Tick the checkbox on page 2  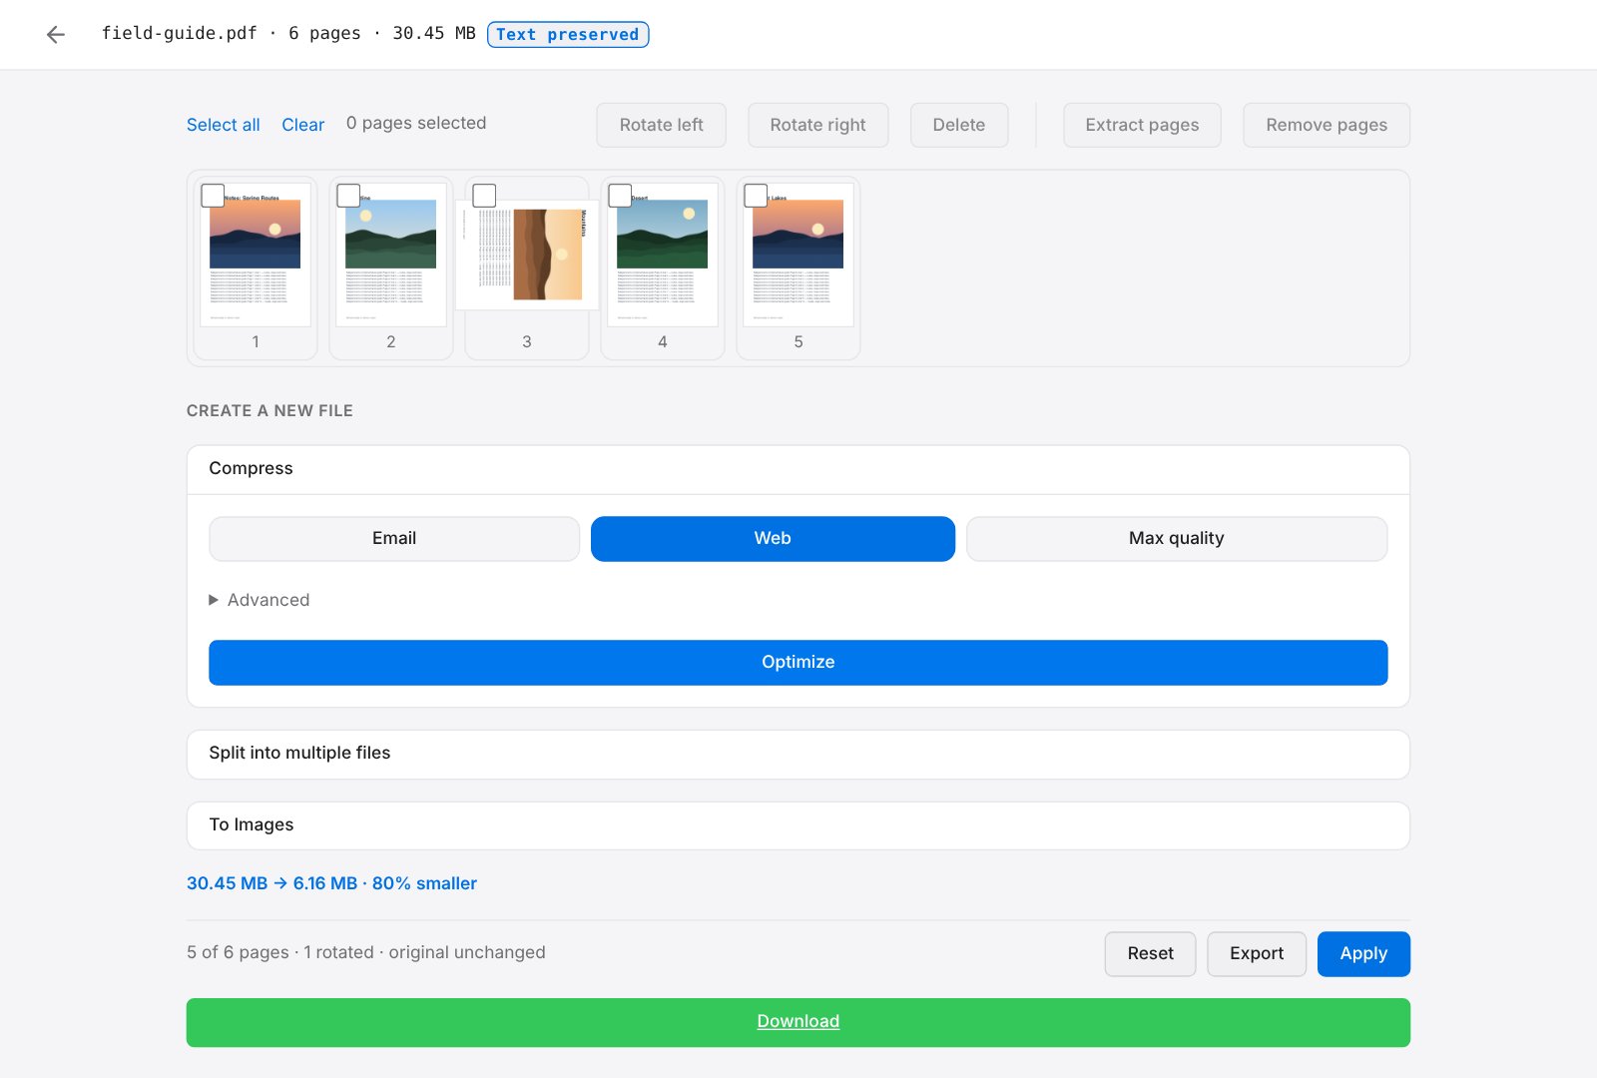(348, 196)
